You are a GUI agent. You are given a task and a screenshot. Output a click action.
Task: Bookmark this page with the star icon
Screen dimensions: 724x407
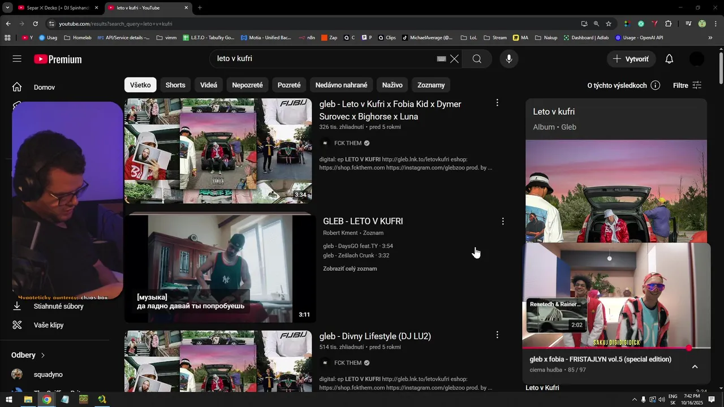click(609, 24)
